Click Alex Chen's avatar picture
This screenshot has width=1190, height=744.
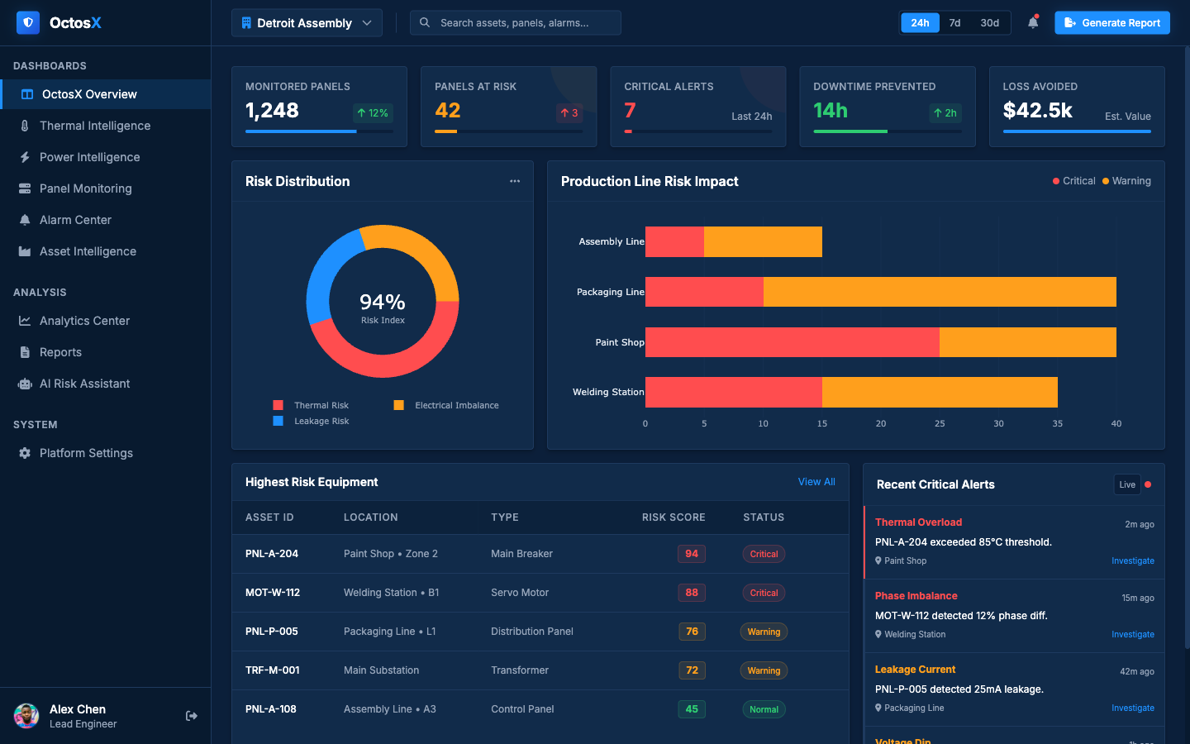click(x=26, y=716)
